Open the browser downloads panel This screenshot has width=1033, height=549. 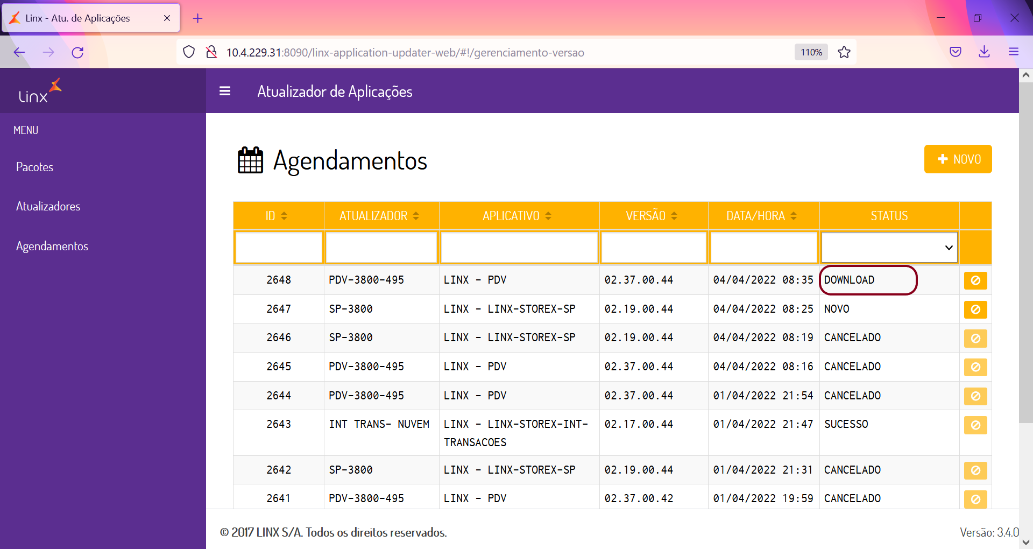click(x=985, y=52)
